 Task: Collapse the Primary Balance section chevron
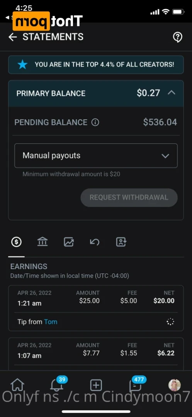(x=172, y=93)
